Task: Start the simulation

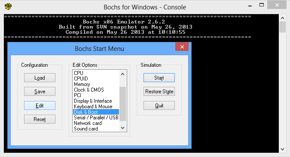Action: [159, 78]
